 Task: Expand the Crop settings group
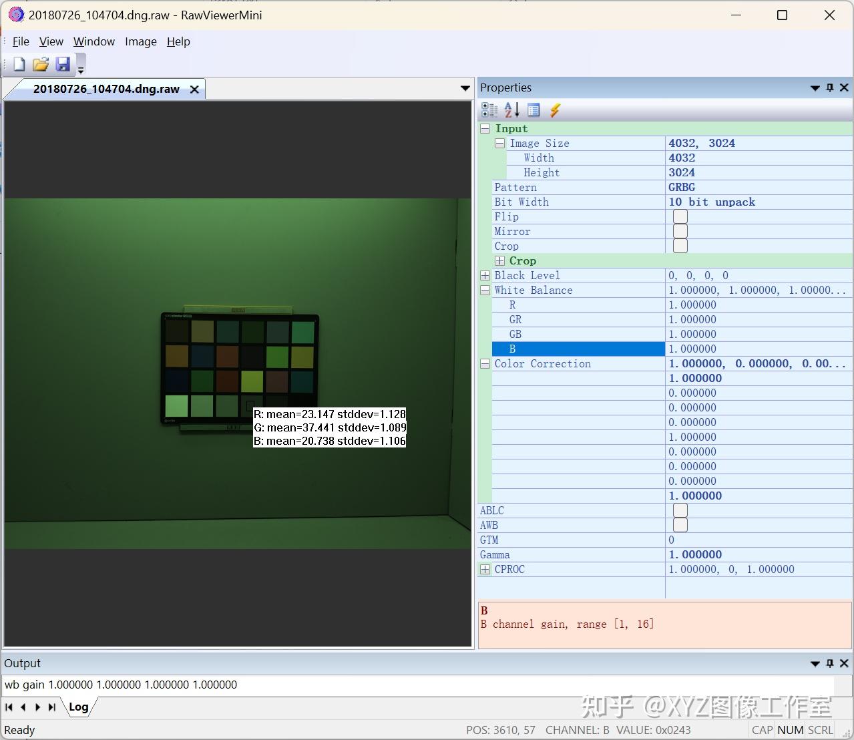tap(499, 260)
